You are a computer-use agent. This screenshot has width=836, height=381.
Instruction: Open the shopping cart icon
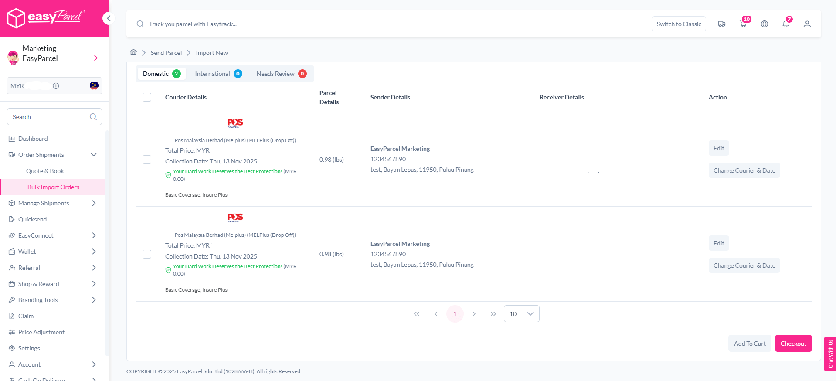(743, 24)
